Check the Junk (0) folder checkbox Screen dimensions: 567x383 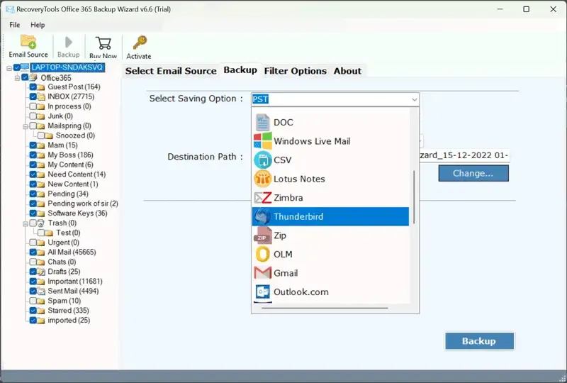coord(33,116)
